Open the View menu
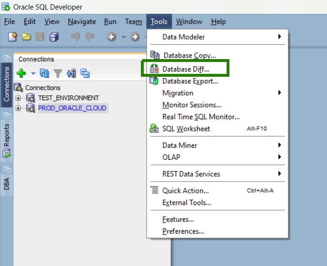This screenshot has width=327, height=266. pos(52,21)
